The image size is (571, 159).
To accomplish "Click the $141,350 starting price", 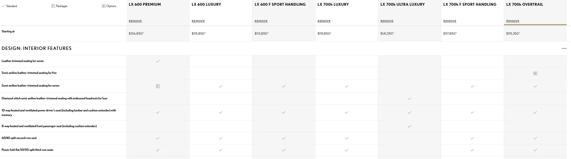I will tap(387, 34).
